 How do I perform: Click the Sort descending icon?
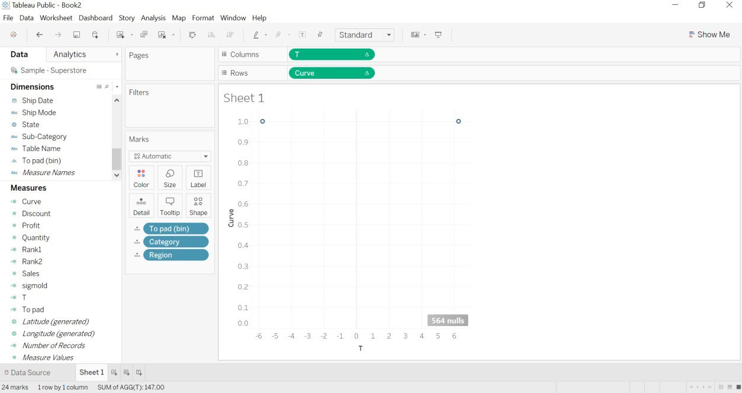(x=230, y=35)
